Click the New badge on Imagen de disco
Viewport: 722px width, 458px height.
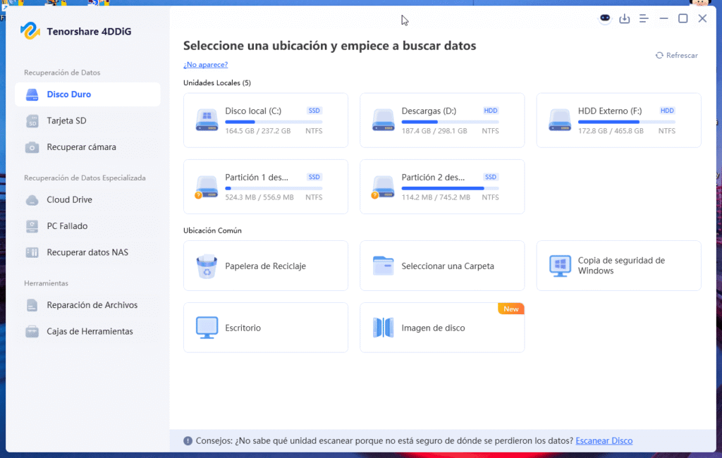[511, 309]
